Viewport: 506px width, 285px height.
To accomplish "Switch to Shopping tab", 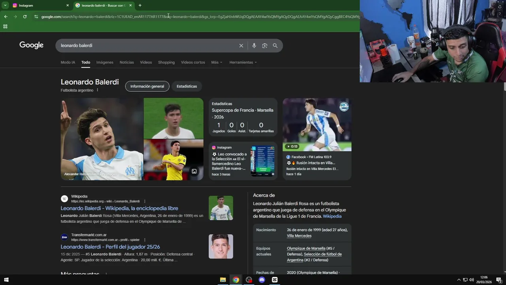I will coord(166,62).
